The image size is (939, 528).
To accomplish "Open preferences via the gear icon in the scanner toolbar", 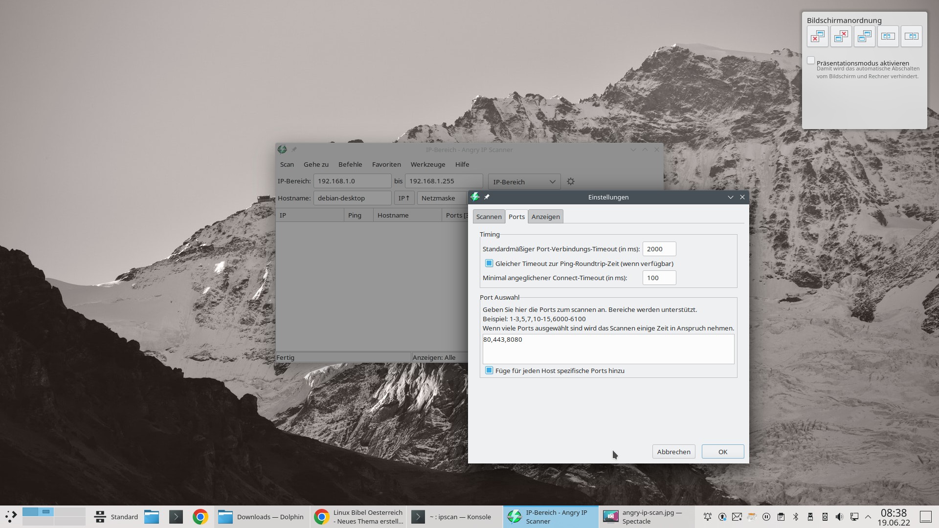I will [571, 181].
